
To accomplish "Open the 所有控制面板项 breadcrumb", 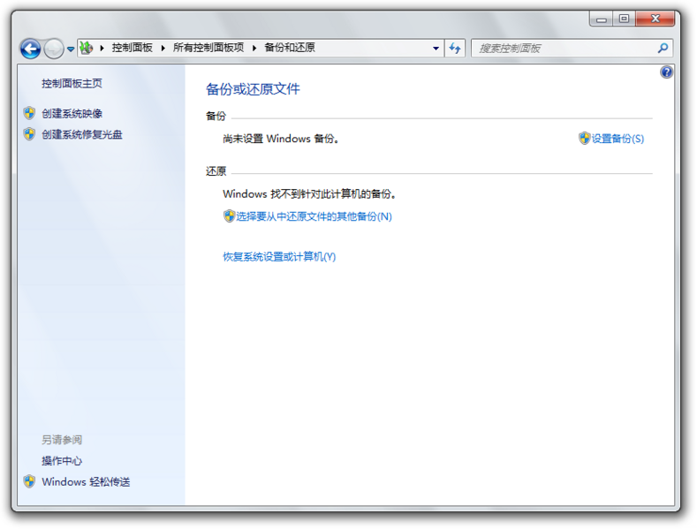I will (x=208, y=48).
